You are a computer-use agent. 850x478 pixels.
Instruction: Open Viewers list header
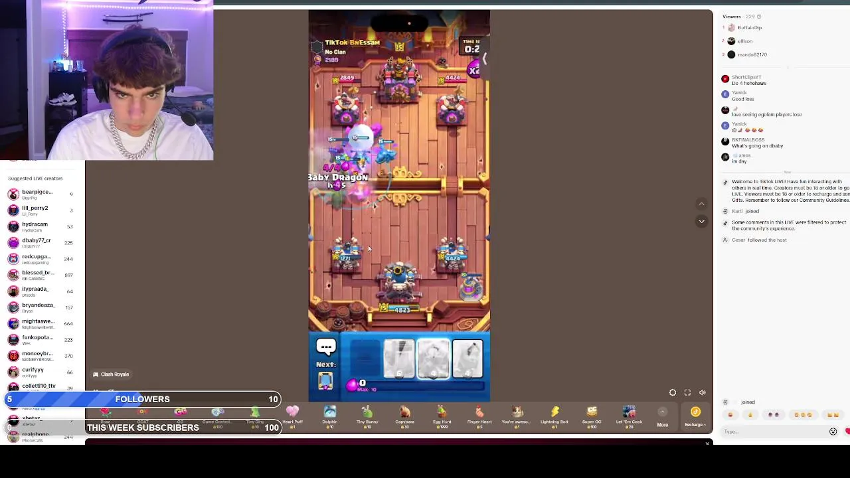741,17
